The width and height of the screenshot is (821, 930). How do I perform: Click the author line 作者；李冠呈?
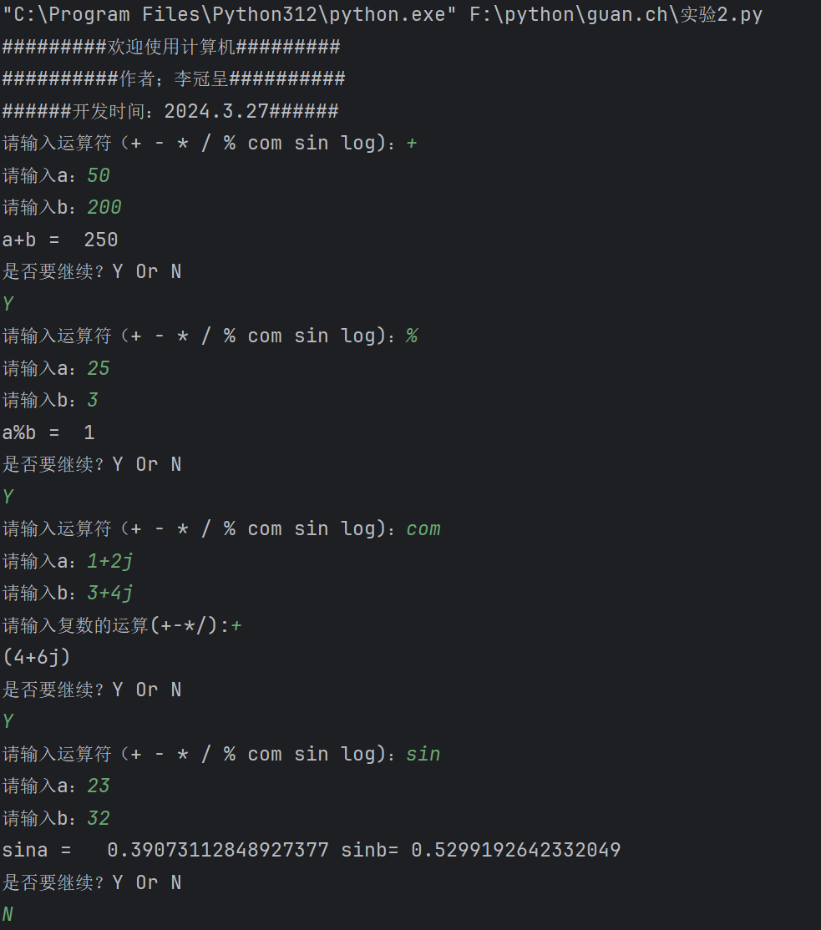pyautogui.click(x=174, y=79)
